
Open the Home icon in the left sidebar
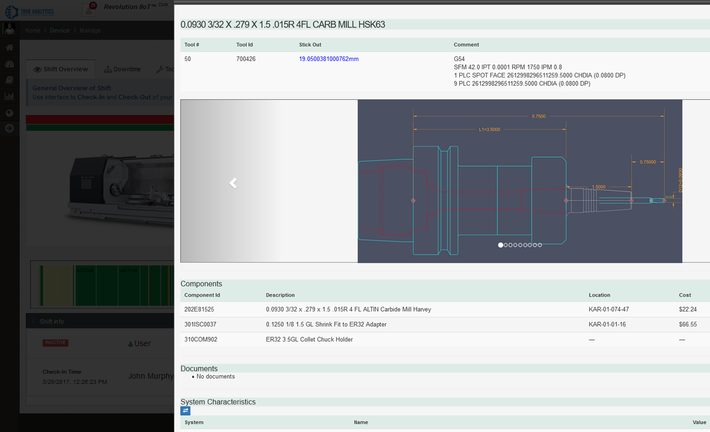8,47
